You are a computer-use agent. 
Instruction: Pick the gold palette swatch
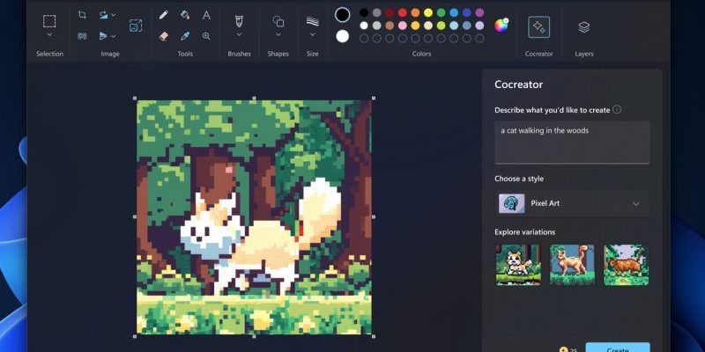click(x=415, y=26)
